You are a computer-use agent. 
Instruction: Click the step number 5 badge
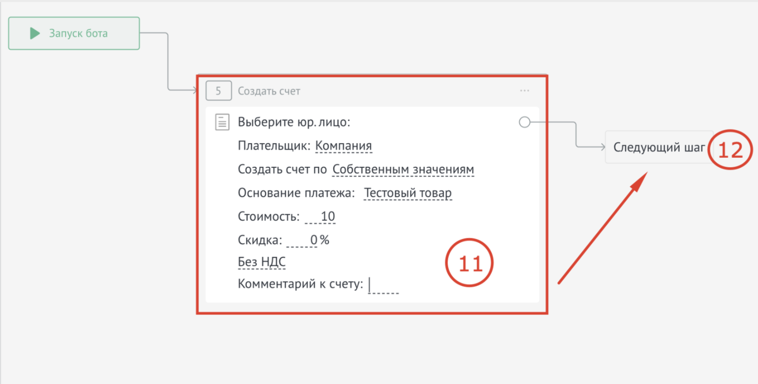tap(219, 91)
